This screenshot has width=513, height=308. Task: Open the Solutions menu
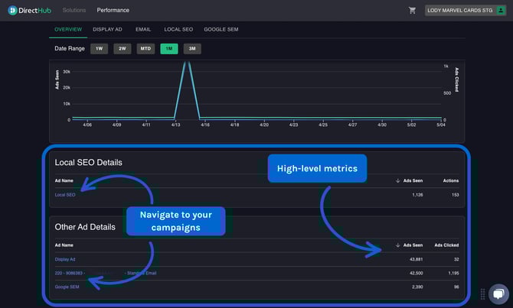coord(74,10)
